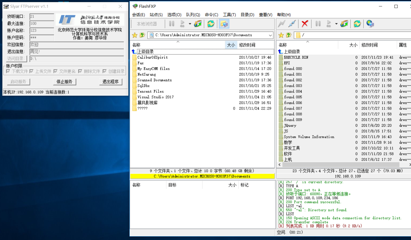Image resolution: width=411 pixels, height=240 pixels.
Task: Open the 目录(D) menu
Action: tap(247, 15)
